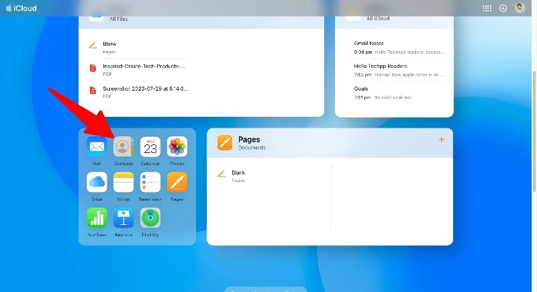Open the account profile avatar
The image size is (537, 292).
click(520, 8)
